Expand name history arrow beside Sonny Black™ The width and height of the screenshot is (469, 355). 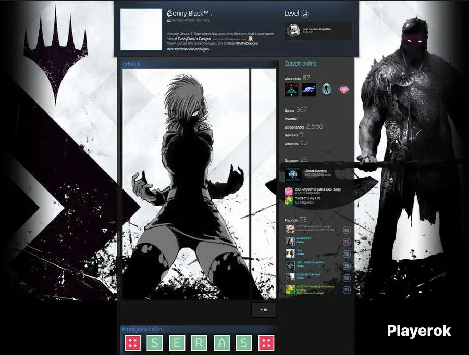(211, 15)
